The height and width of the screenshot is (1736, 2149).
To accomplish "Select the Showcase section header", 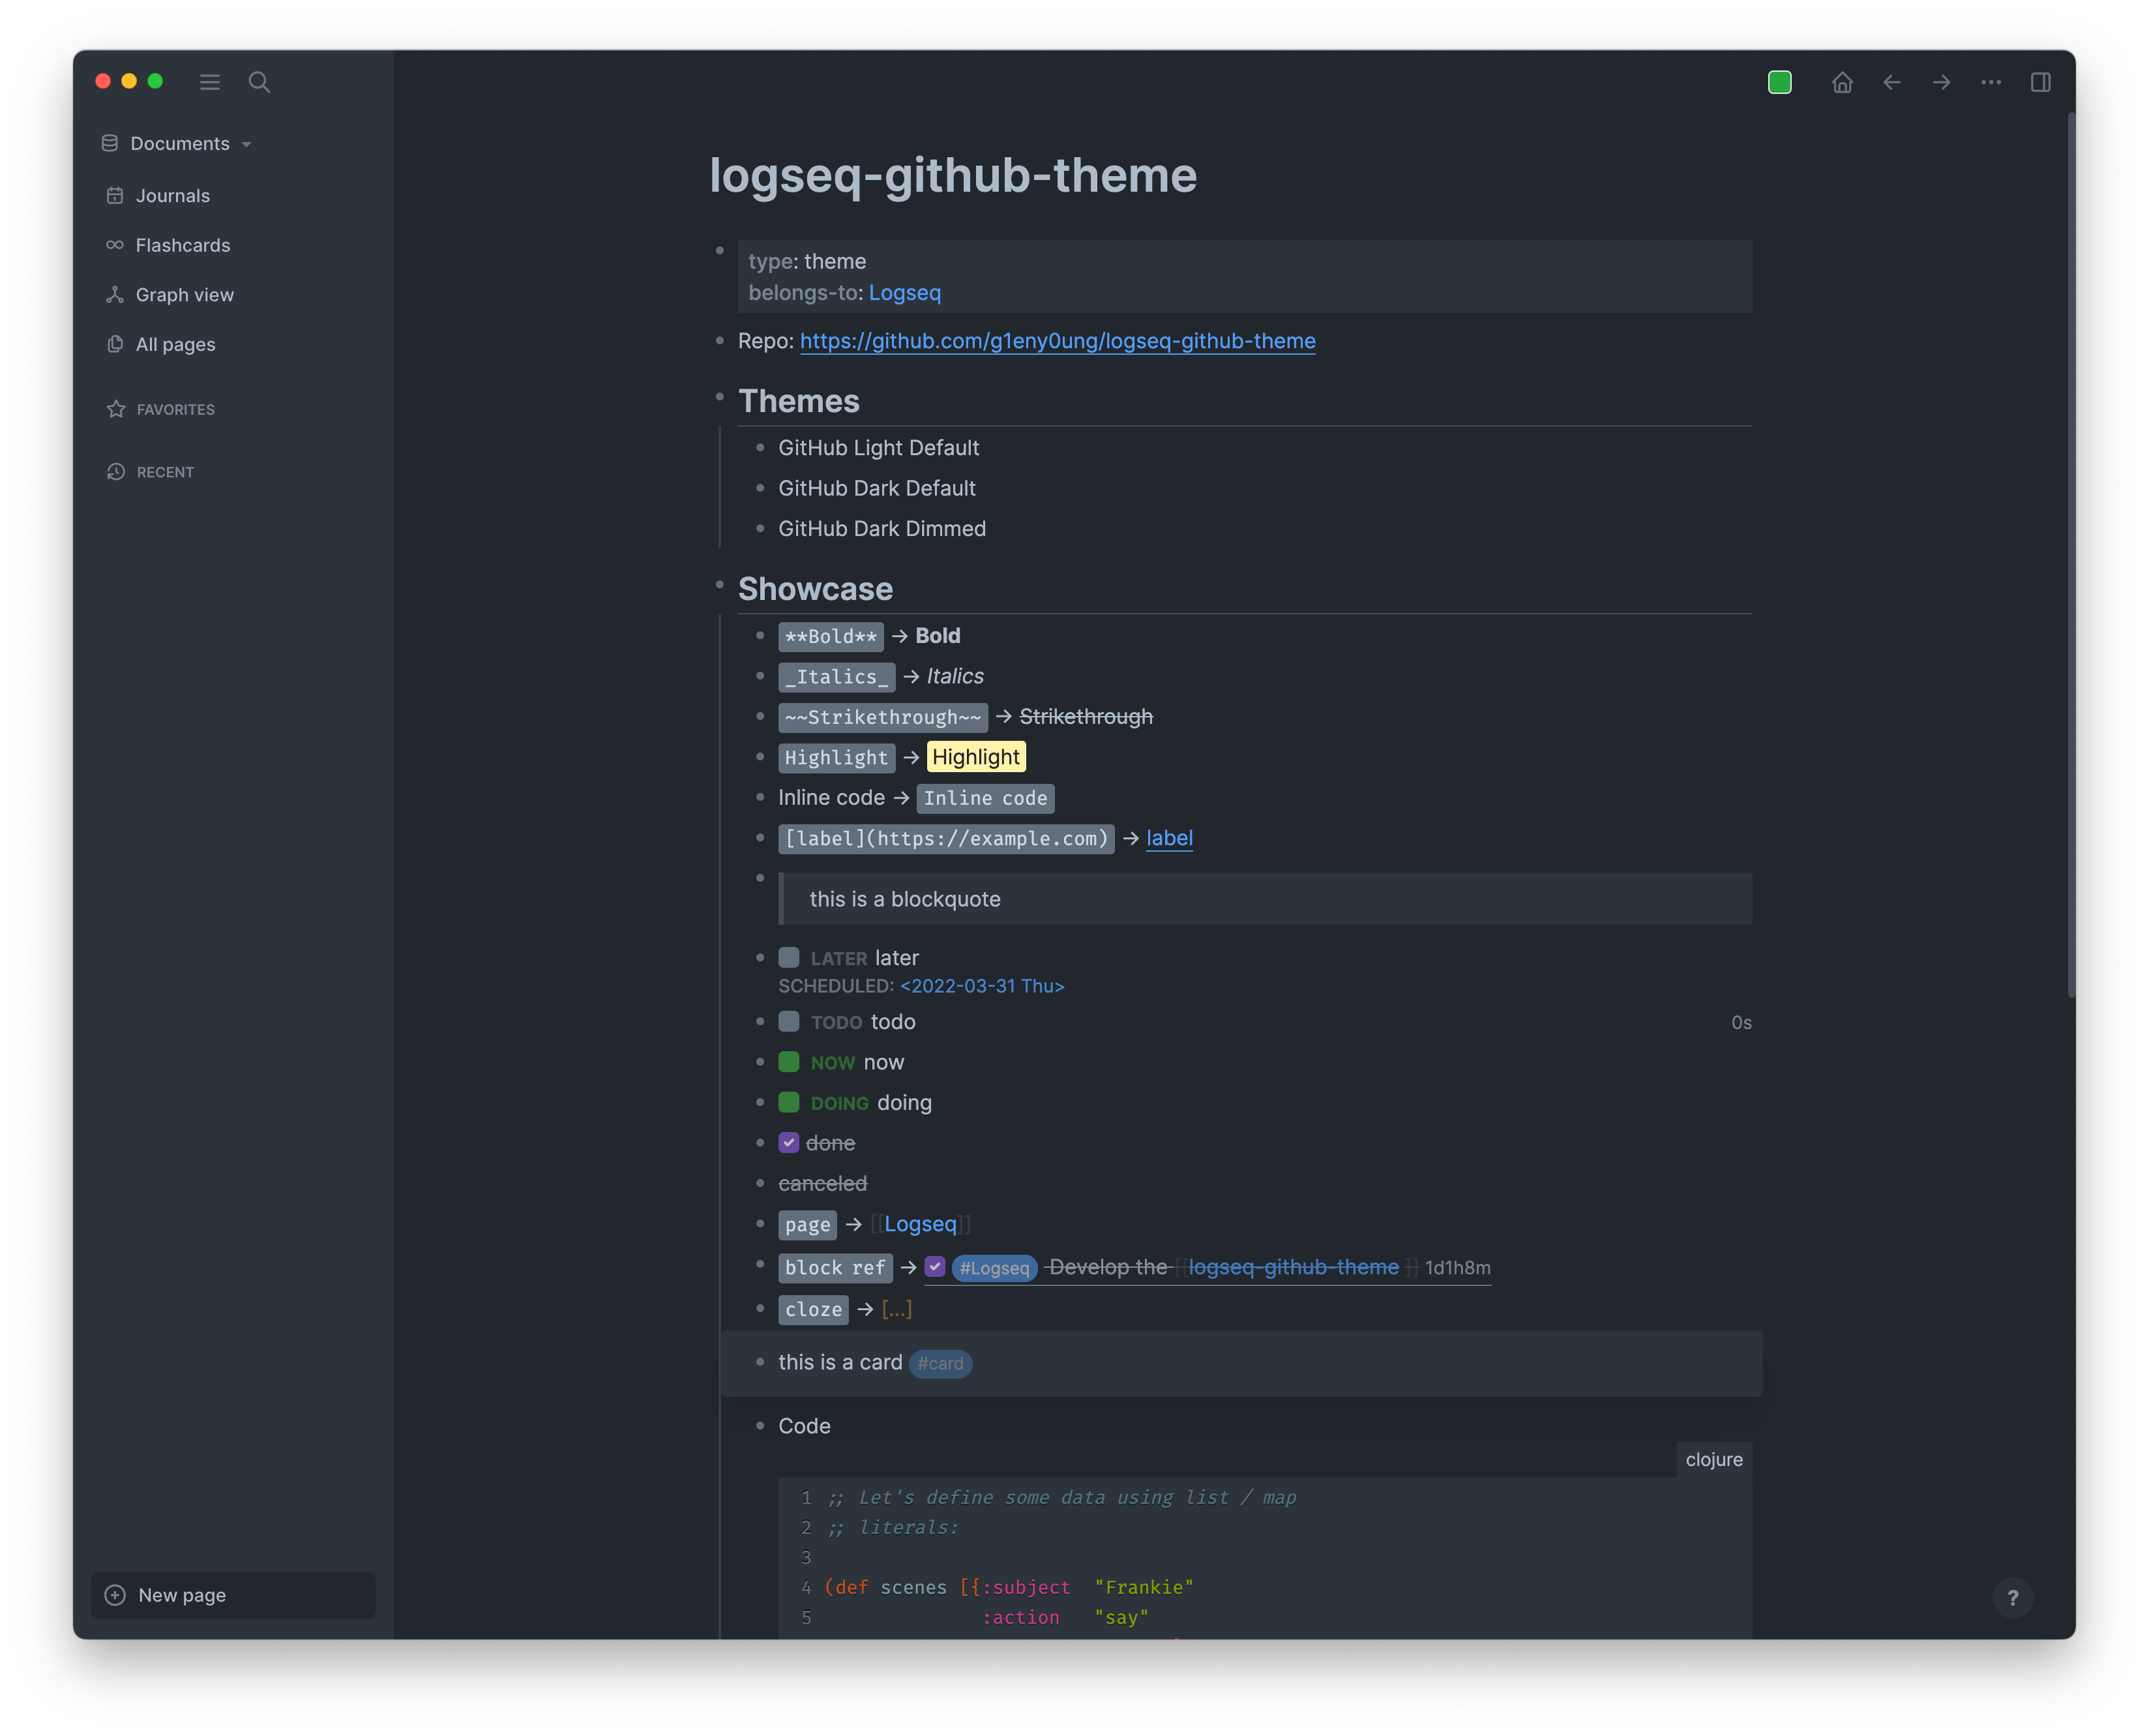I will (x=814, y=586).
